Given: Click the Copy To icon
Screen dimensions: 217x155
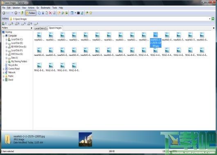Looking at the screenshot, I should tap(63, 13).
